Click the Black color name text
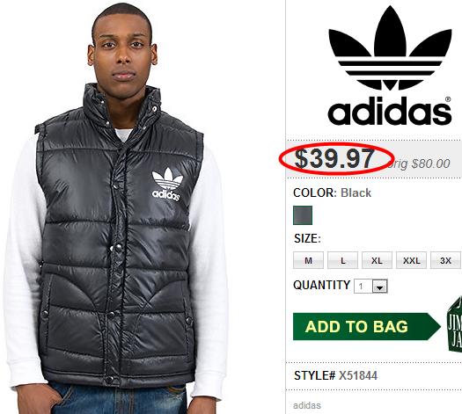This screenshot has height=414, width=462. (x=356, y=192)
